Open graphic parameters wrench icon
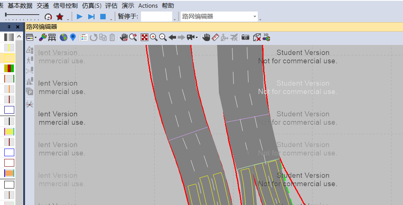Viewport: 403px width, 205px height. coord(43,37)
